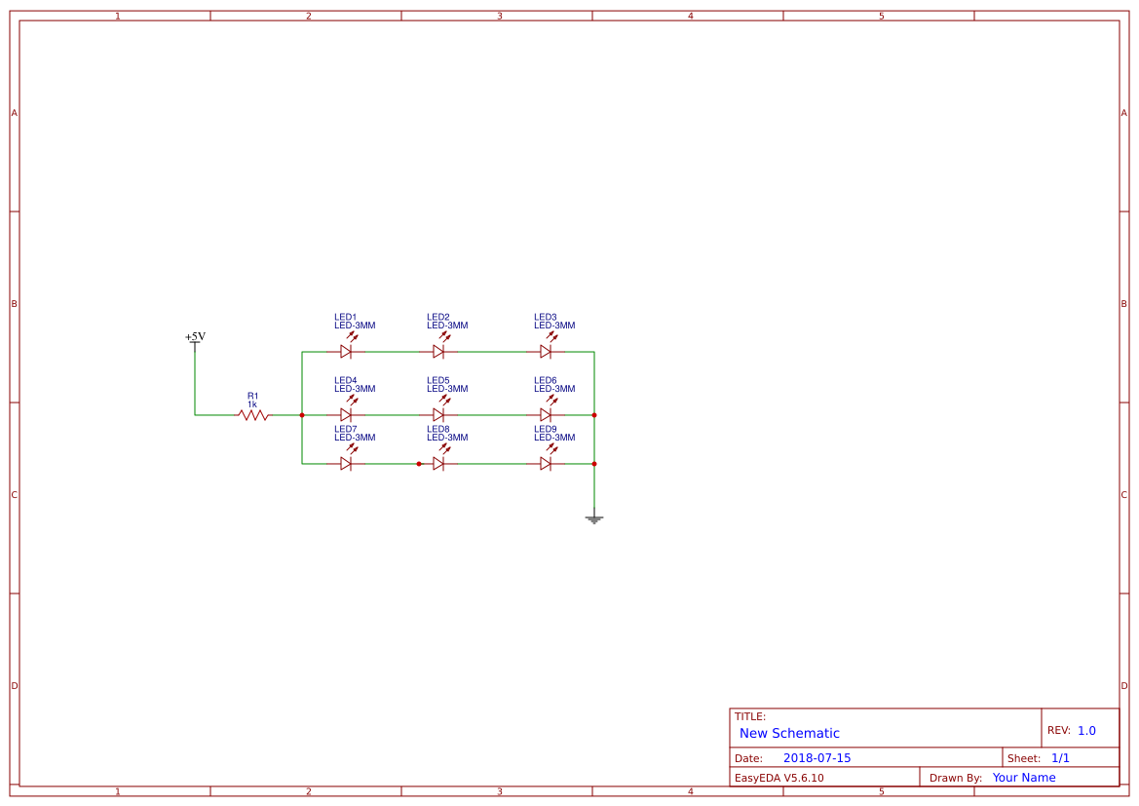1139x806 pixels.
Task: Click the Your Name drawn-by field
Action: click(1023, 777)
